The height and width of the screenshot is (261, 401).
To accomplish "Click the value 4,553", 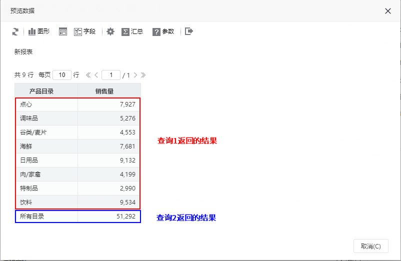I will (127, 132).
